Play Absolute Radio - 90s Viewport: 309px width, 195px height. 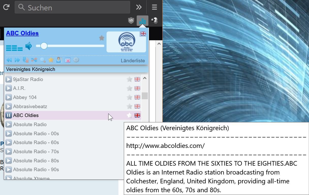pyautogui.click(x=9, y=169)
